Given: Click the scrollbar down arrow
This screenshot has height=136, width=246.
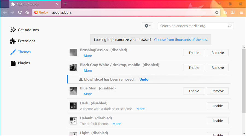Looking at the screenshot, I should pyautogui.click(x=244, y=134).
